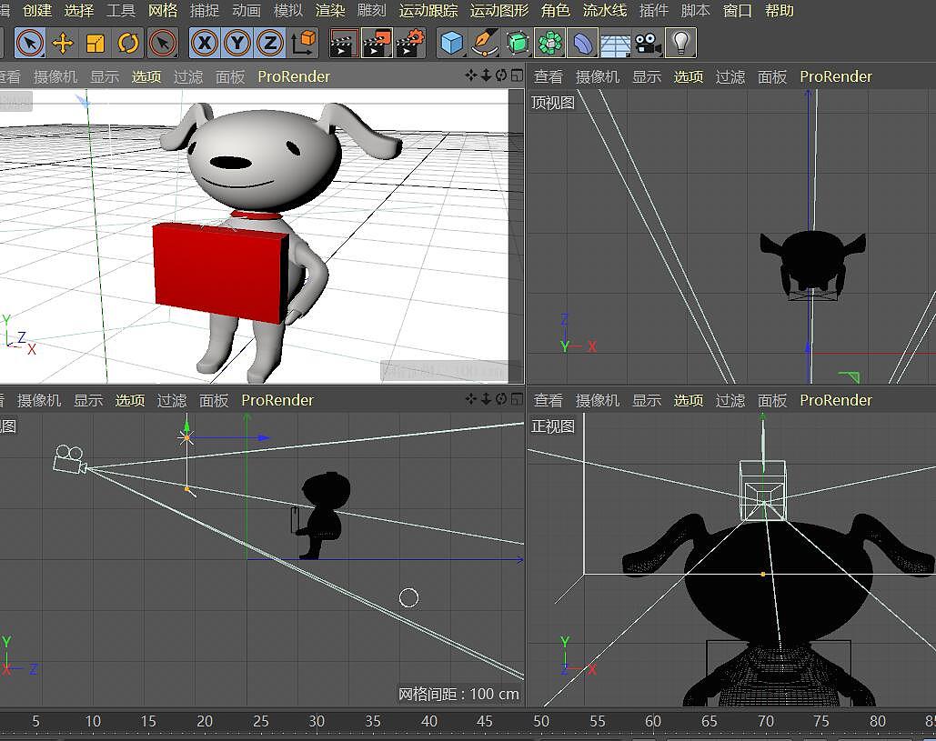Open the 网格 menu
Image resolution: width=936 pixels, height=741 pixels.
point(162,10)
